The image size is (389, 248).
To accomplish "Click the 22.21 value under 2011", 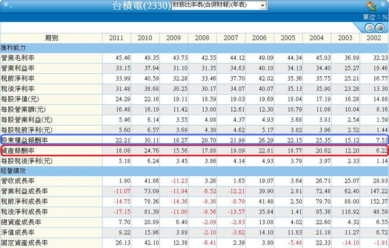I will pyautogui.click(x=123, y=141).
